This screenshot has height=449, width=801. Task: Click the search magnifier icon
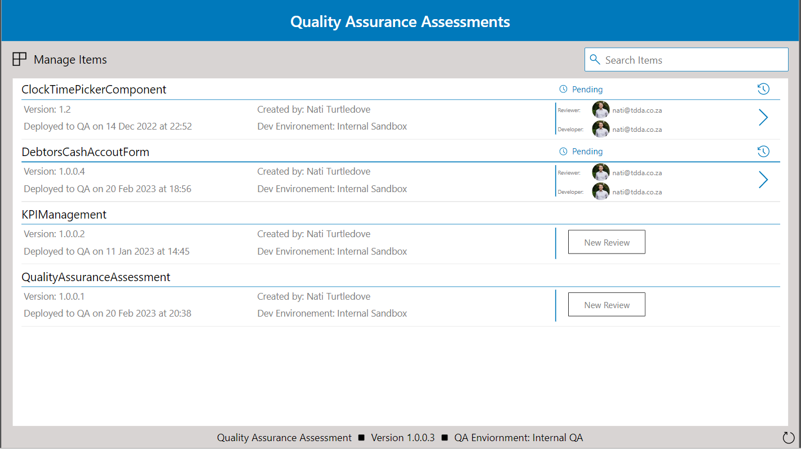[595, 60]
